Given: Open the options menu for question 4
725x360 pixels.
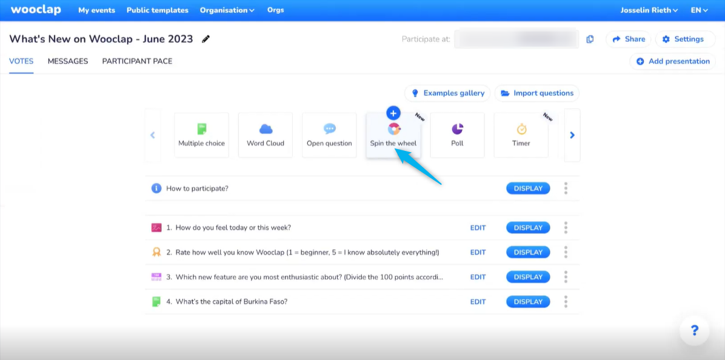Looking at the screenshot, I should coord(566,301).
